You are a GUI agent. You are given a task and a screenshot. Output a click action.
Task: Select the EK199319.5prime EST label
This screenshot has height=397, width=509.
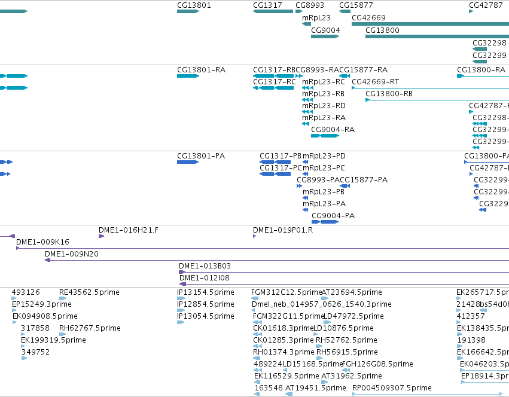(x=53, y=341)
